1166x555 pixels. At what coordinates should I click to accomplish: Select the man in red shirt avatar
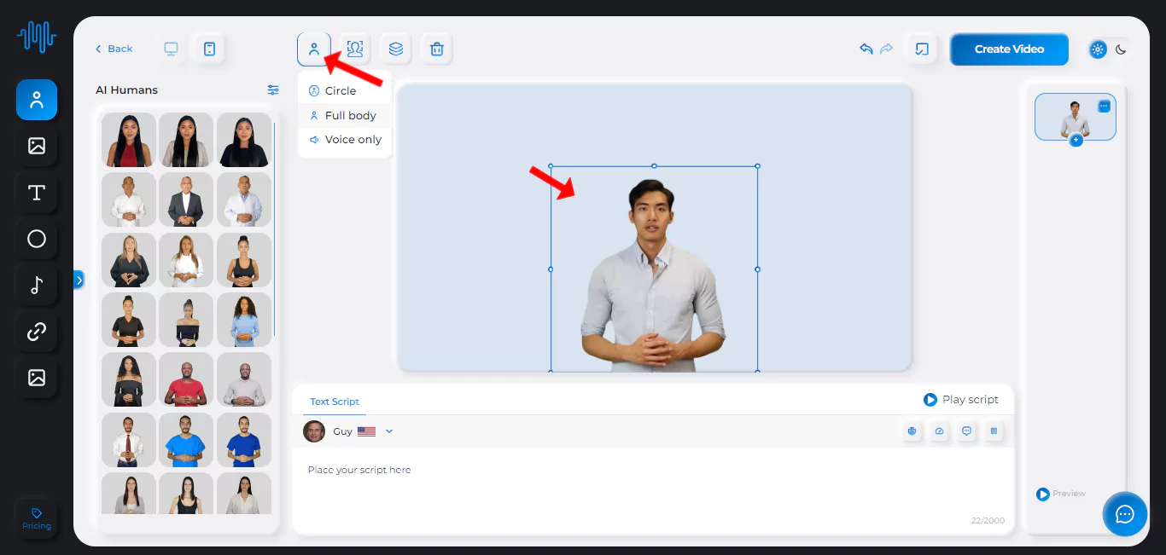pyautogui.click(x=186, y=380)
